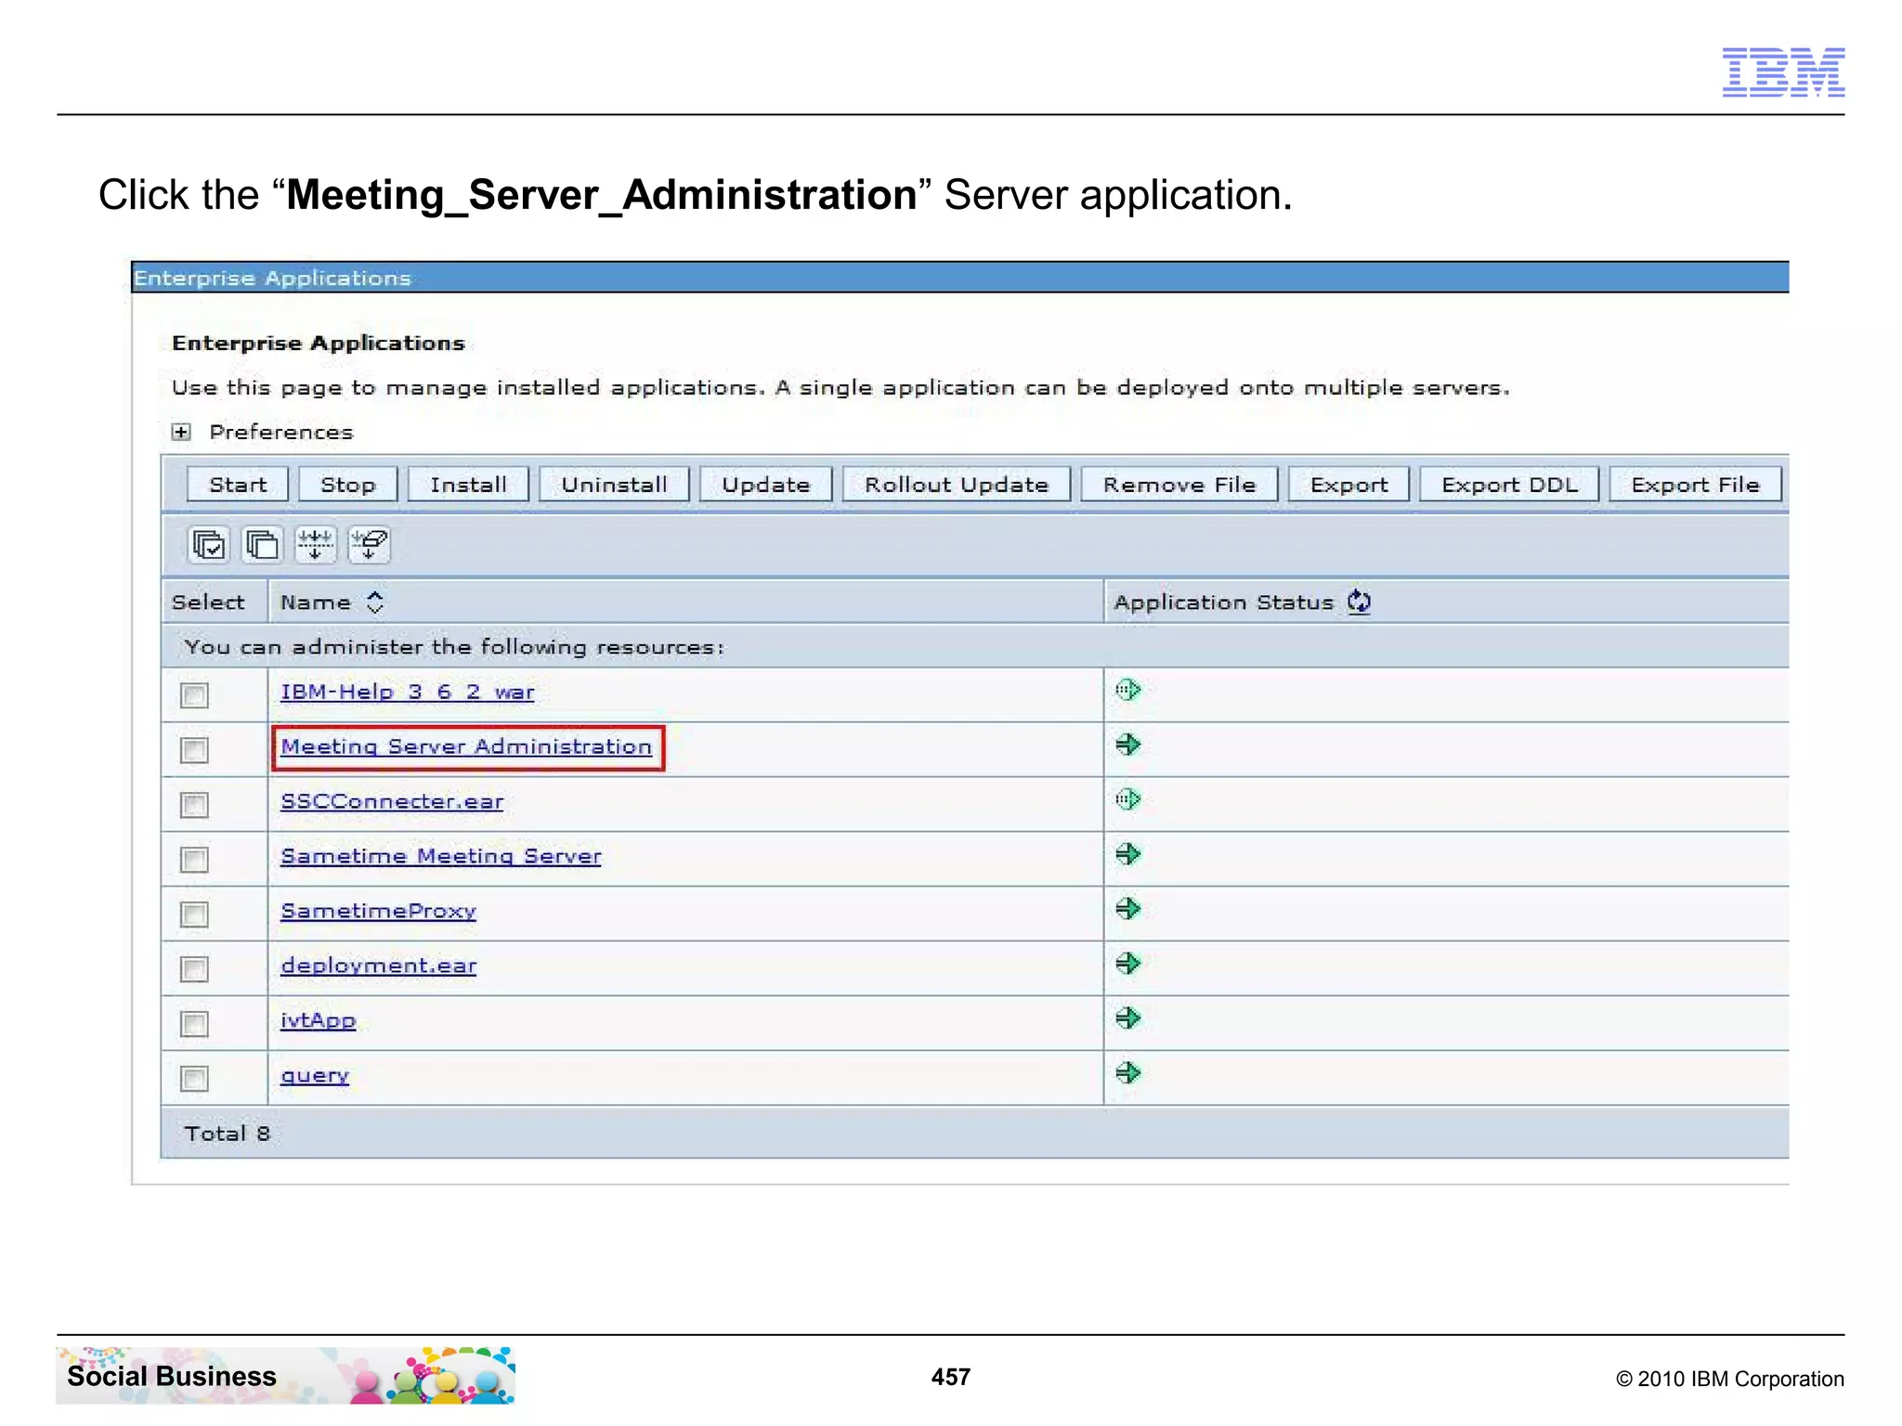
Task: Click the Total 8 footer text
Action: point(228,1134)
